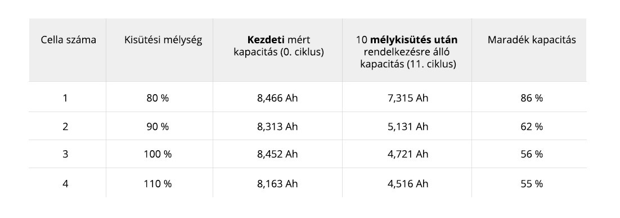
Task: Click the 8,466 Ah initial capacity value
Action: (277, 98)
